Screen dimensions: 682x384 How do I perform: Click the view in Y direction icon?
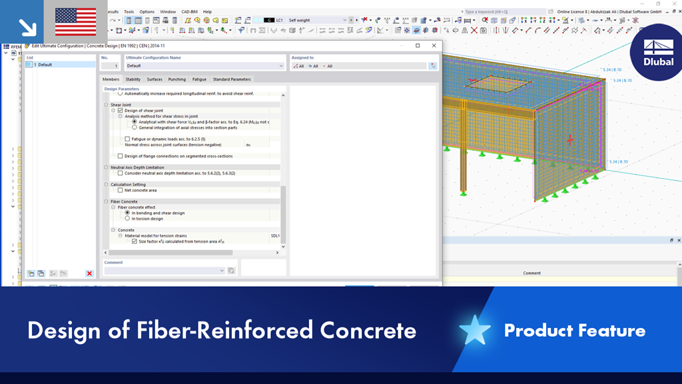[533, 21]
